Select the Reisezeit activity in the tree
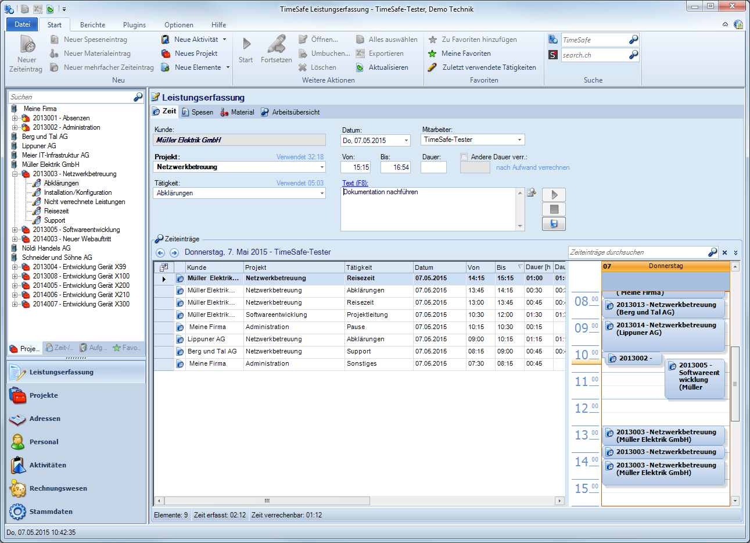This screenshot has width=750, height=543. (56, 211)
